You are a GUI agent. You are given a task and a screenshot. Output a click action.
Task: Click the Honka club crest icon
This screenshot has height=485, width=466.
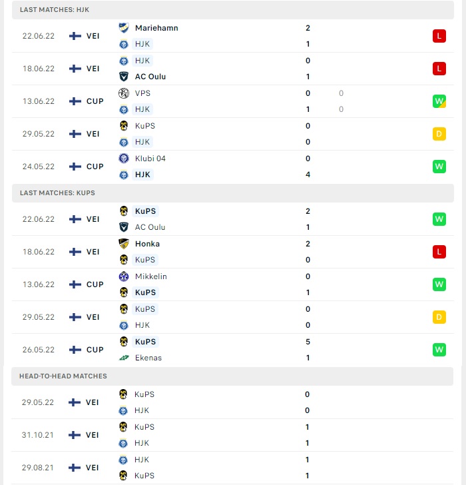124,244
